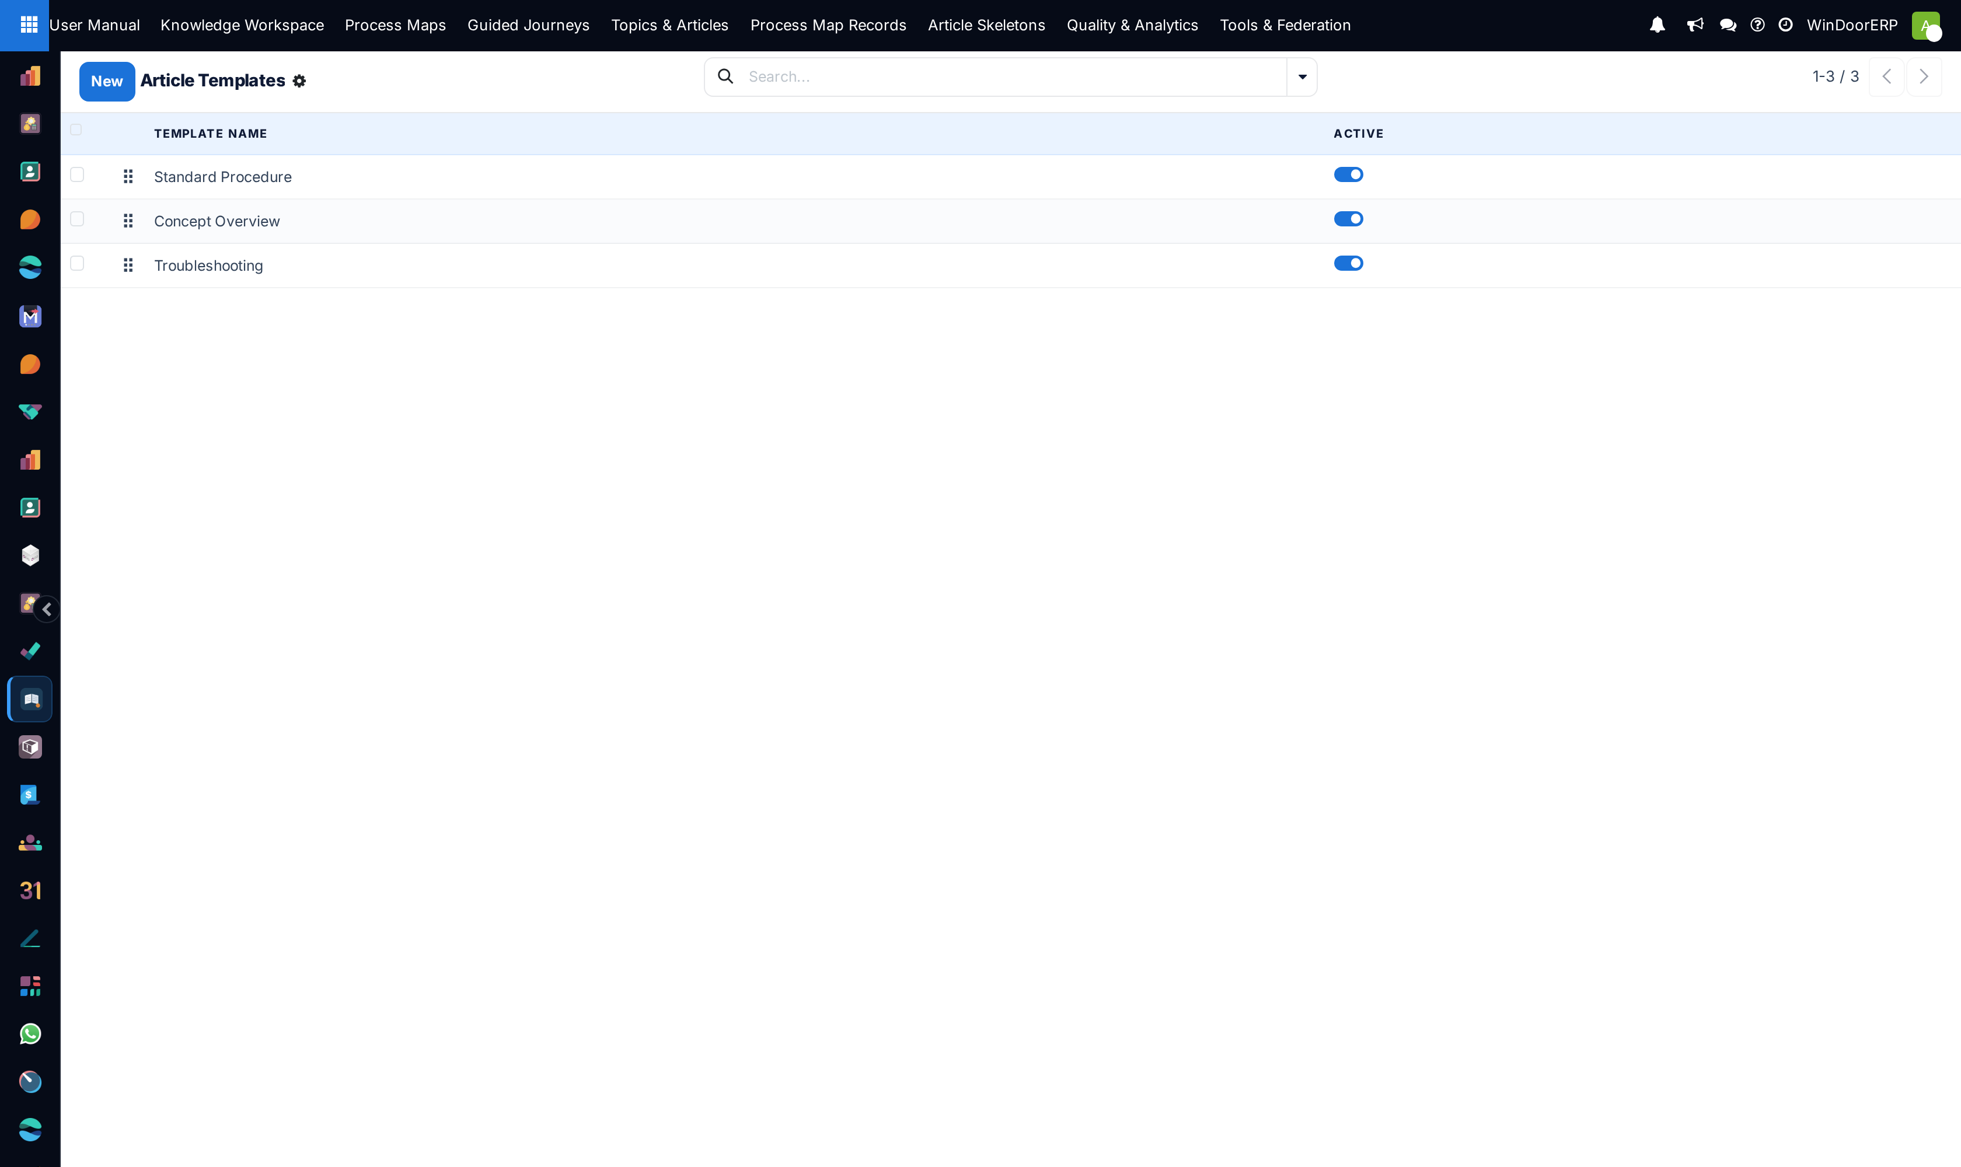Expand the search options dropdown arrow

1302,77
